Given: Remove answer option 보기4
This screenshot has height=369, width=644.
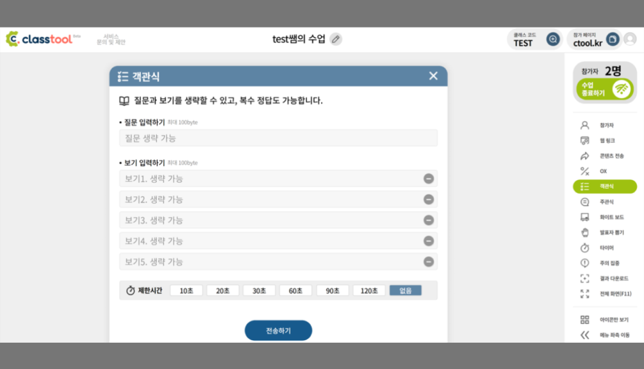Looking at the screenshot, I should 429,241.
